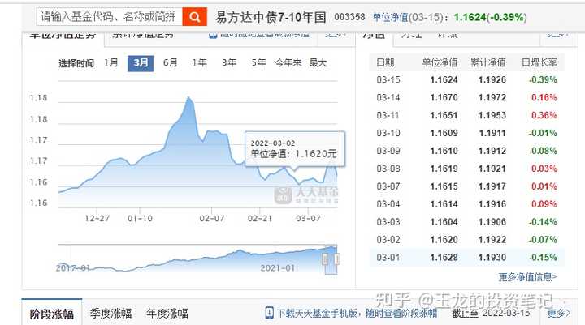
Task: Select the 5年 time range
Action: (x=258, y=62)
